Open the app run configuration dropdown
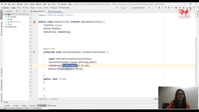Screen dimensions: 199x112 (x=124, y=8)
